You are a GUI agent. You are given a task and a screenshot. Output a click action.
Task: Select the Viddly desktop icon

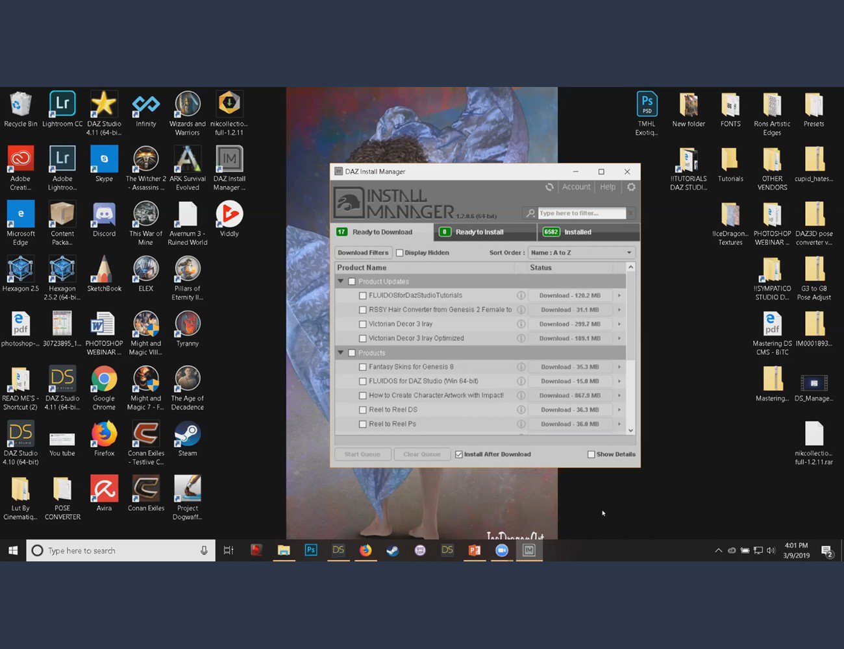pos(229,219)
